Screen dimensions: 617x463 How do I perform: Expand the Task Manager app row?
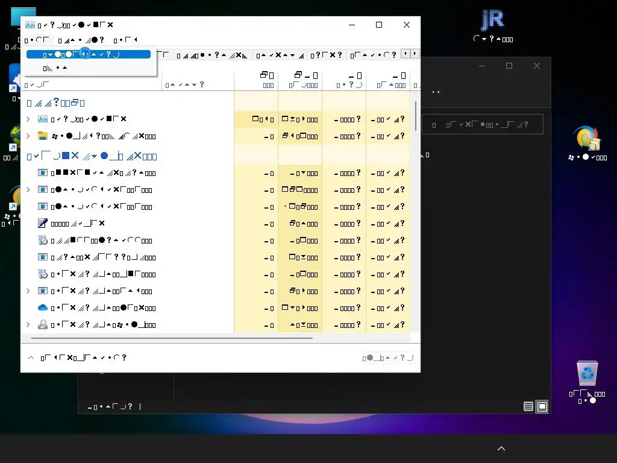click(28, 119)
